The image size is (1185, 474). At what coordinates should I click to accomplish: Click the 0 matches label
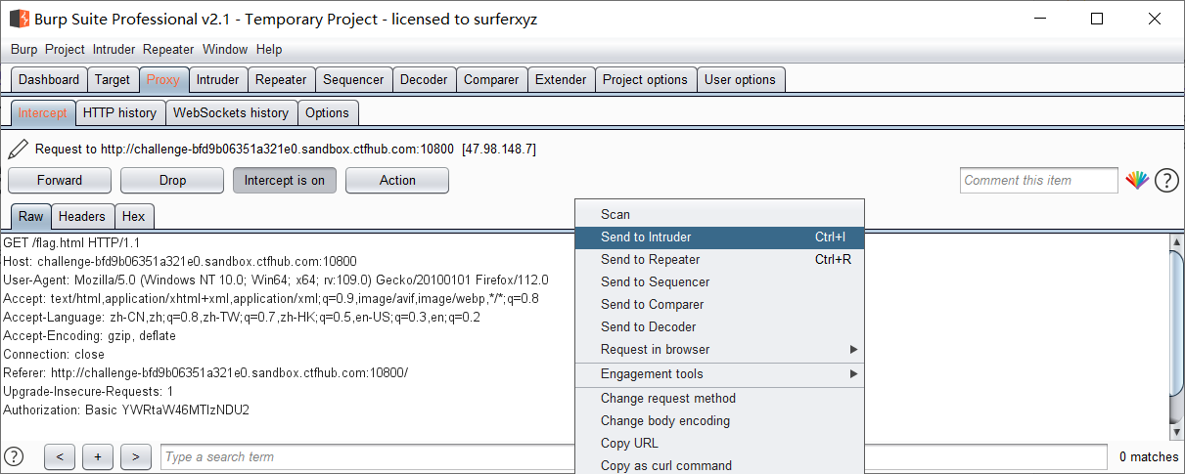(x=1149, y=456)
